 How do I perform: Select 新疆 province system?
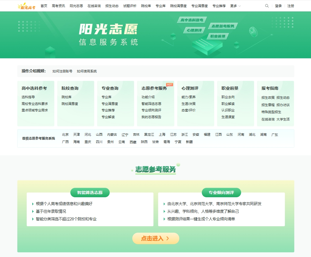(x=189, y=142)
